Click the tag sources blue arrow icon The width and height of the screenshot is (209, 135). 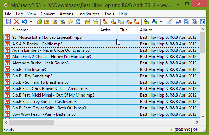(179, 22)
